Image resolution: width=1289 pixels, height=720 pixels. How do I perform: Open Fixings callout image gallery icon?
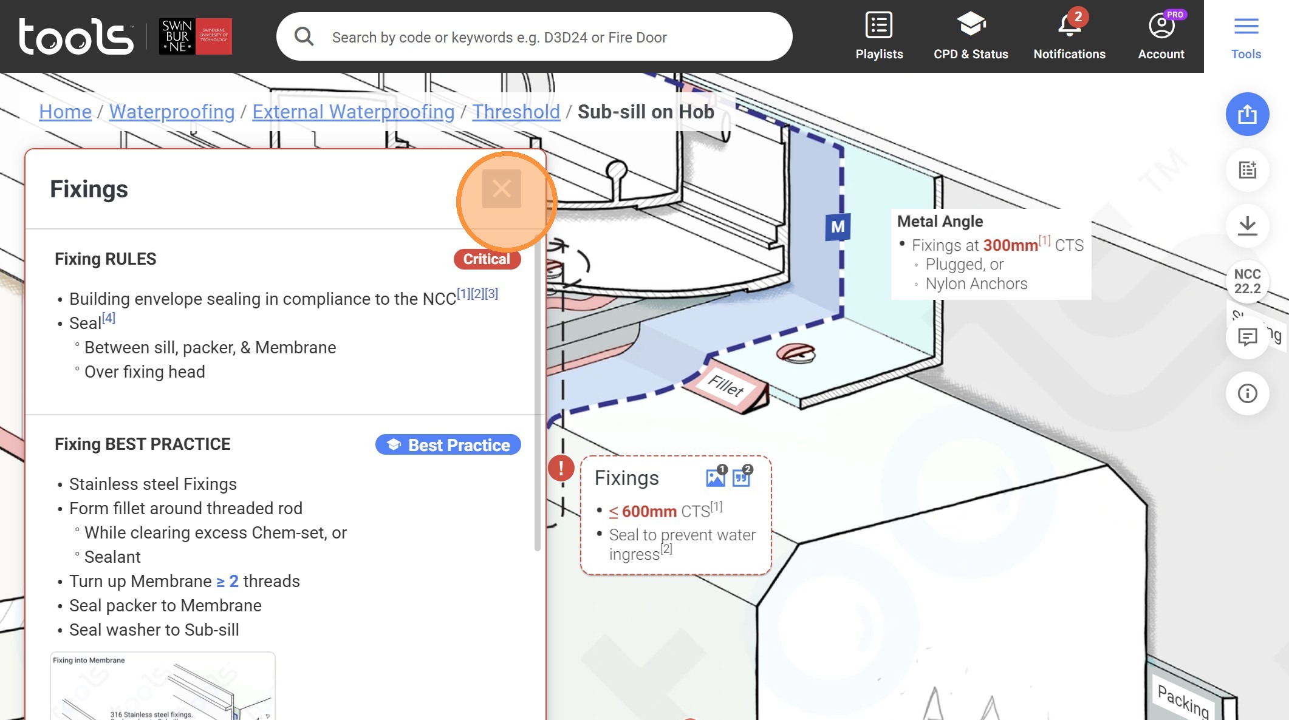point(716,478)
